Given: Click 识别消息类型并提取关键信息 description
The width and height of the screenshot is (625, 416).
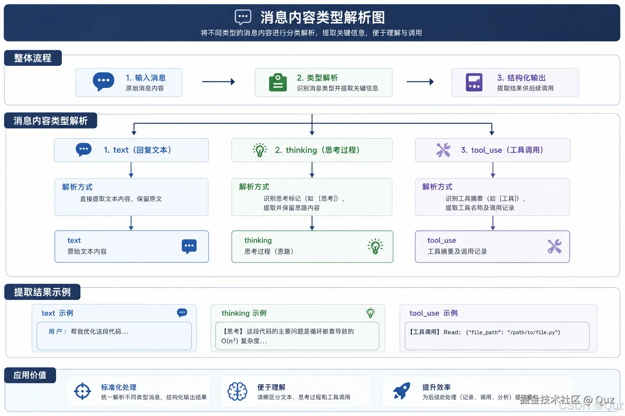Looking at the screenshot, I should 337,88.
